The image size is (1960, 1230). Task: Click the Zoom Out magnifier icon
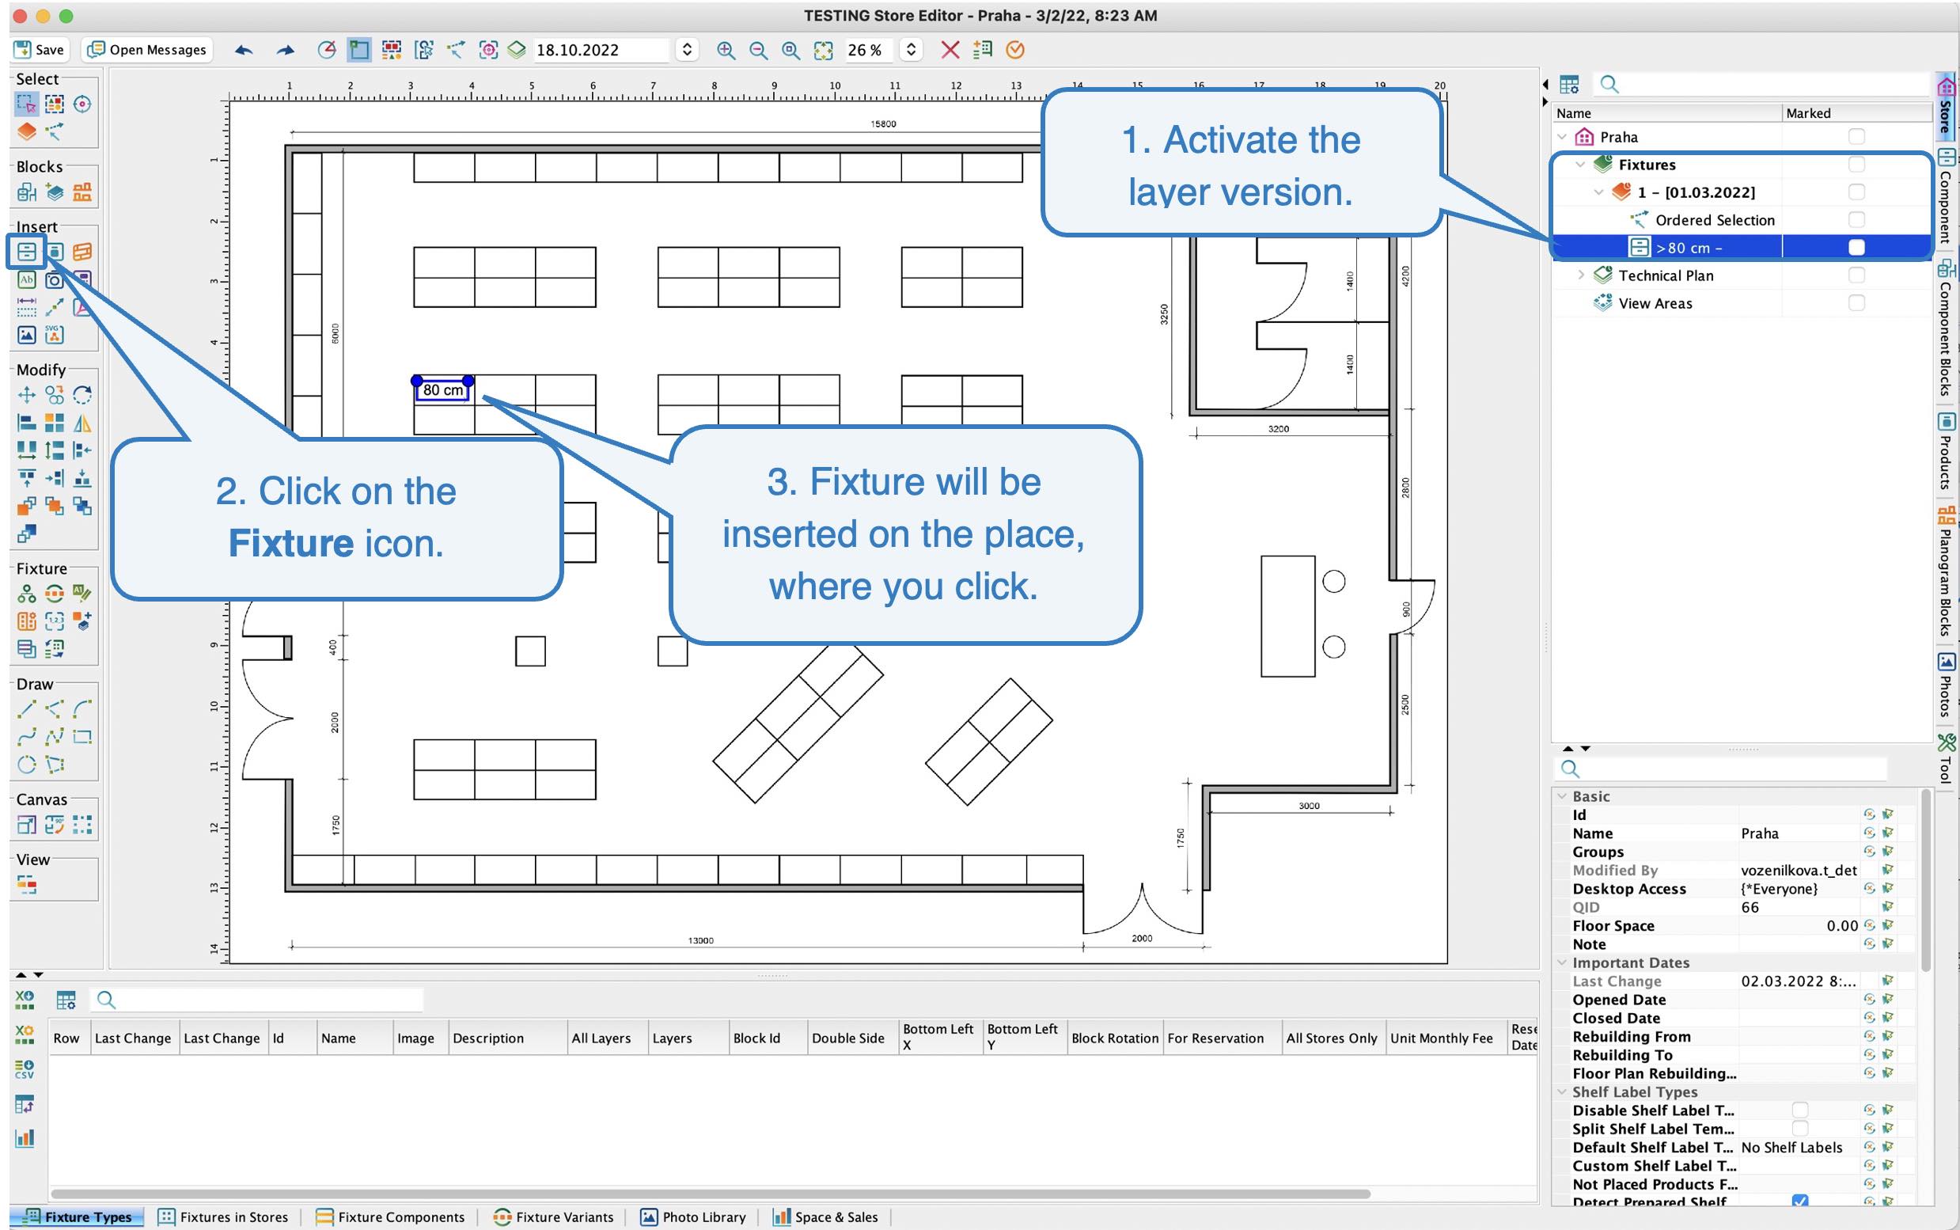tap(758, 51)
